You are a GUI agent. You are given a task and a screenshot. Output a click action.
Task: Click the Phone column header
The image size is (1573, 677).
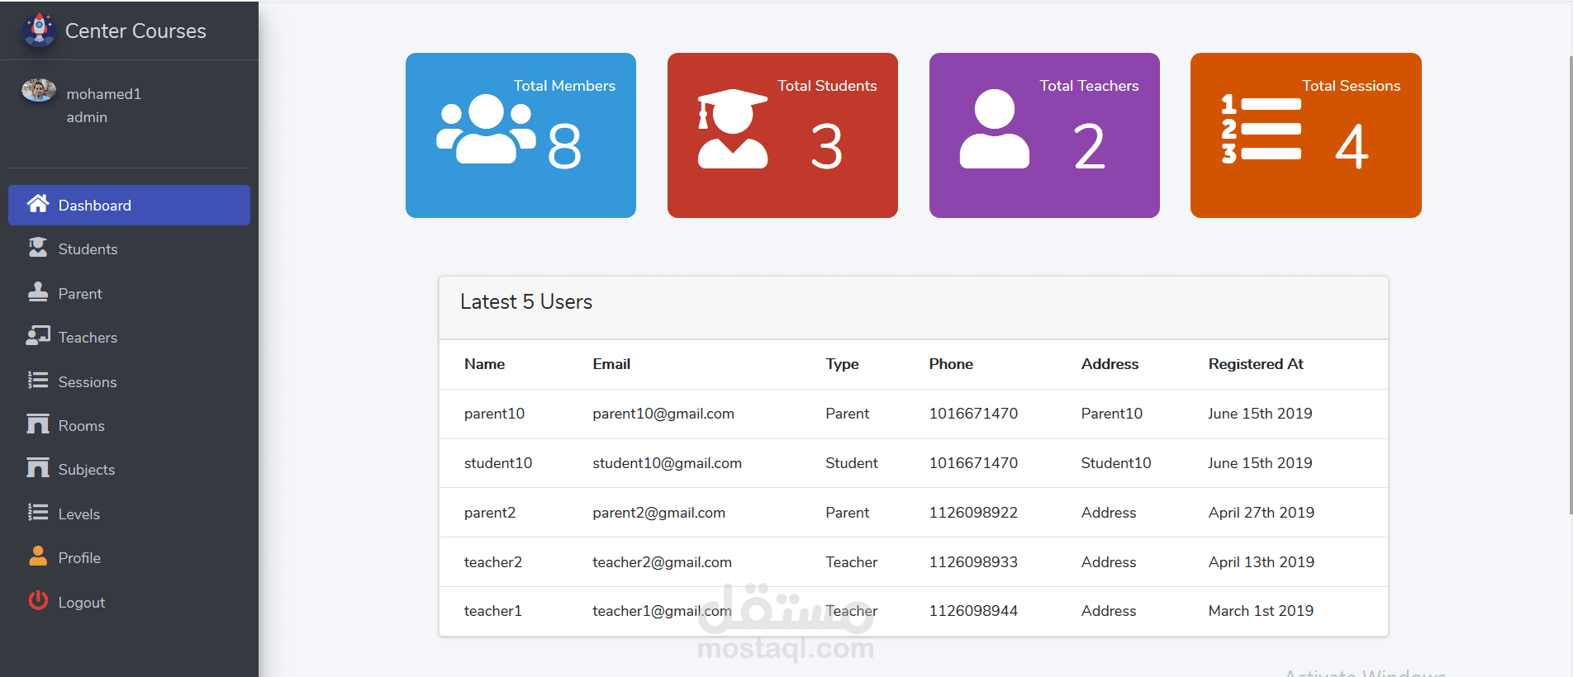click(x=951, y=364)
